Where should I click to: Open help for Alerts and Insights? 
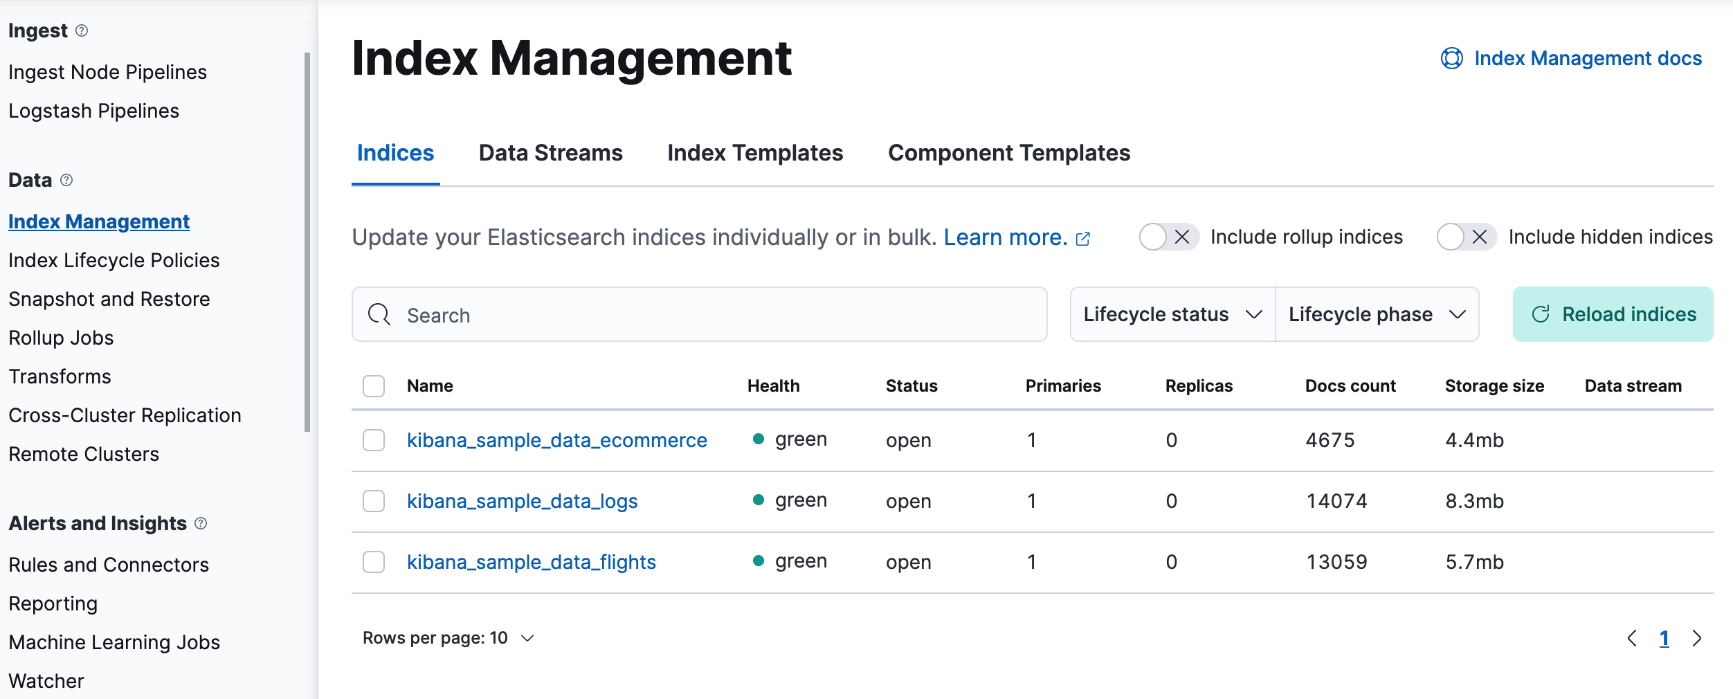201,524
